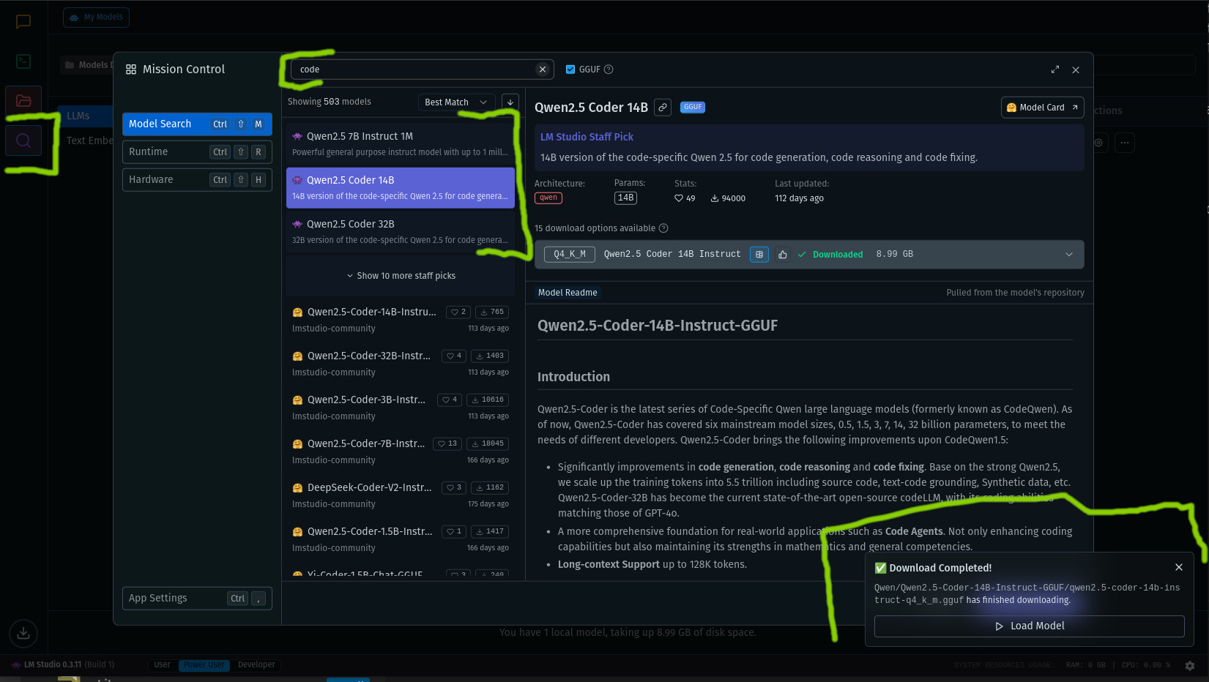The width and height of the screenshot is (1209, 682).
Task: Open app settings gear in status bar
Action: (1190, 665)
